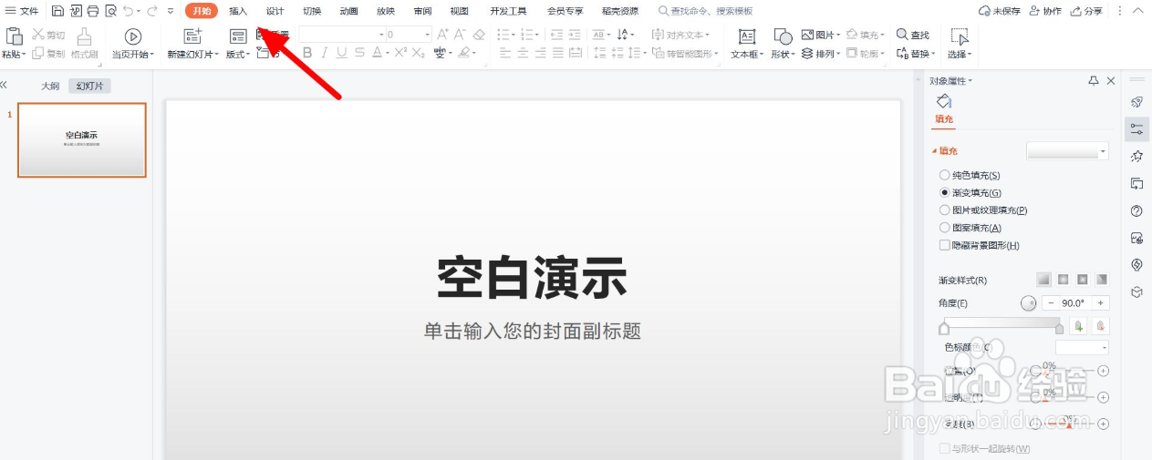Switch to the 切换 (Transitions) tab
This screenshot has width=1152, height=460.
312,11
